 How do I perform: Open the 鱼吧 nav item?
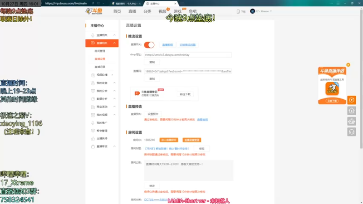tap(192, 11)
